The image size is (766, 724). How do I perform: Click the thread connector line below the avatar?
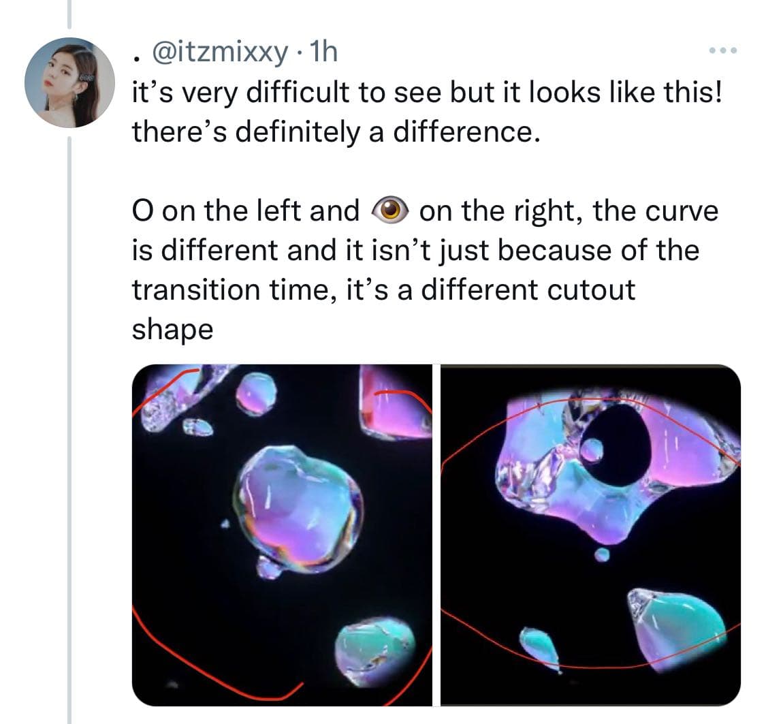[x=69, y=430]
